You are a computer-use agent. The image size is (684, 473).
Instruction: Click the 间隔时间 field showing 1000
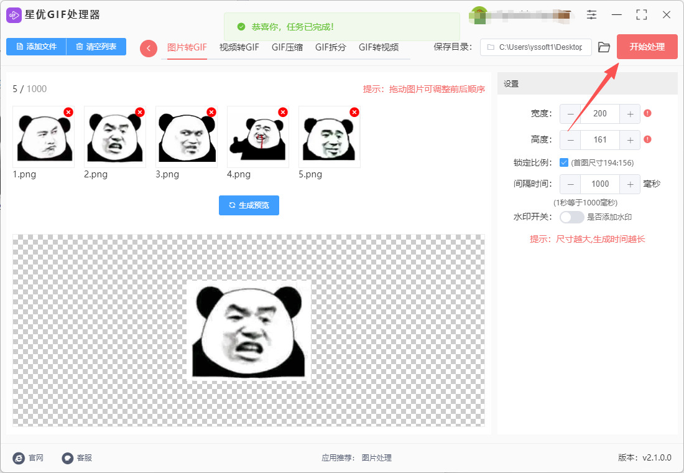[x=600, y=184]
